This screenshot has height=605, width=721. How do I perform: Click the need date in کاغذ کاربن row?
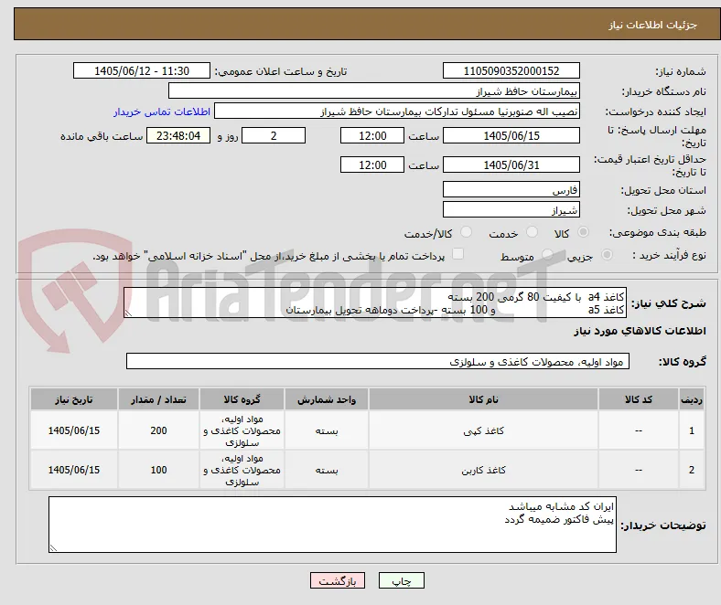pos(74,470)
